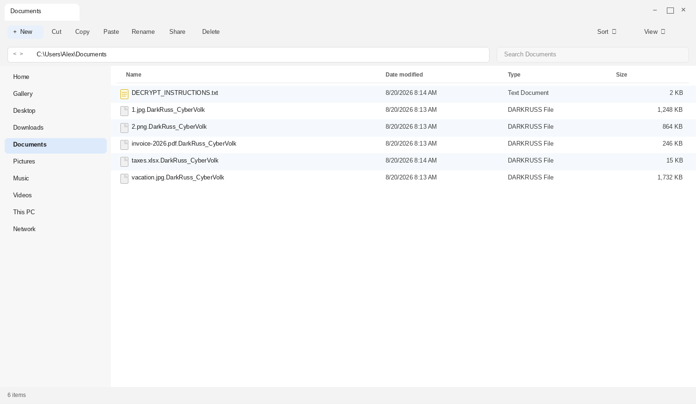Open Network in the sidebar
Viewport: 696px width, 404px height.
pos(55,229)
